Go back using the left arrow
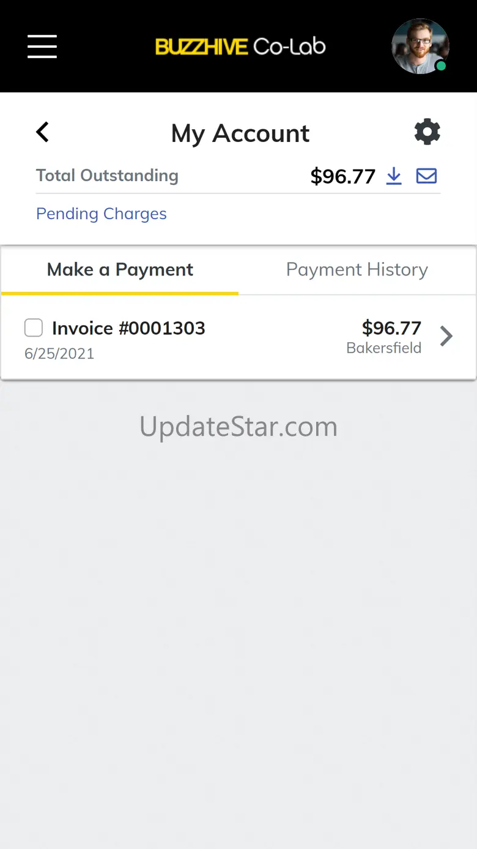This screenshot has width=477, height=849. pos(42,132)
